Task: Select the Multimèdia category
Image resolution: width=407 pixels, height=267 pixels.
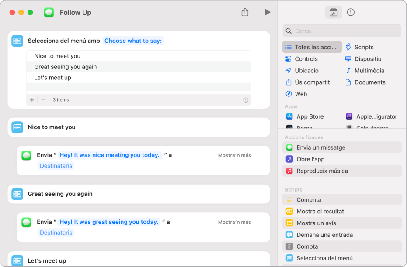Action: (x=369, y=71)
